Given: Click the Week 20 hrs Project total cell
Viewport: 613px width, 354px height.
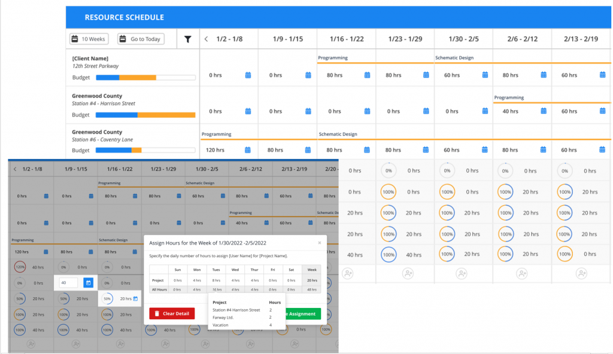Looking at the screenshot, I should coord(312,280).
